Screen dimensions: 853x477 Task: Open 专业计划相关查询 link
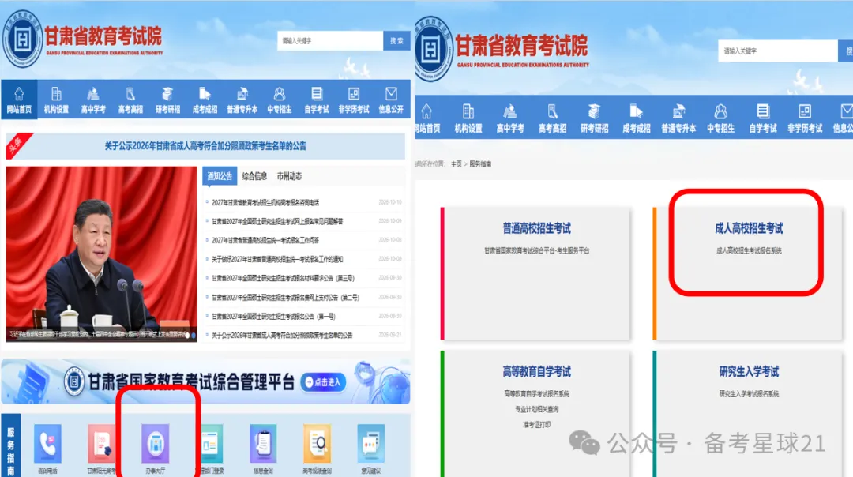pyautogui.click(x=536, y=409)
